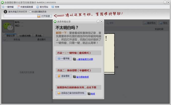Switch to the 漂流瓶 tab
This screenshot has height=105, width=171.
38,36
